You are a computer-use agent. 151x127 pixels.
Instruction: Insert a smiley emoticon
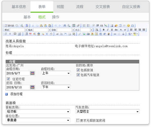(129, 26)
